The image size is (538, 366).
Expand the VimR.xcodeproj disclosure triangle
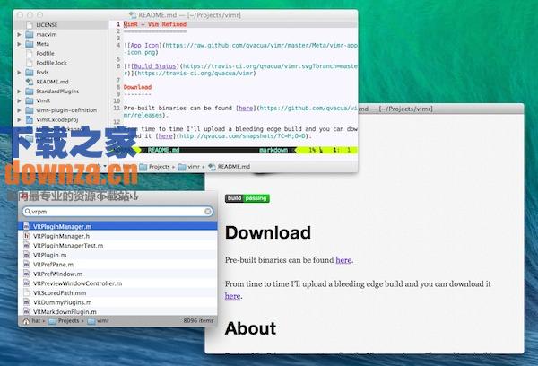tap(19, 120)
